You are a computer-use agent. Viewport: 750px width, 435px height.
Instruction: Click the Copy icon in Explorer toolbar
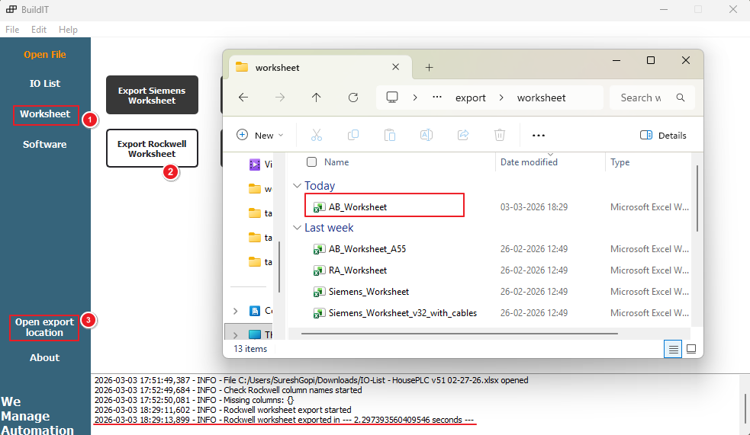[353, 135]
